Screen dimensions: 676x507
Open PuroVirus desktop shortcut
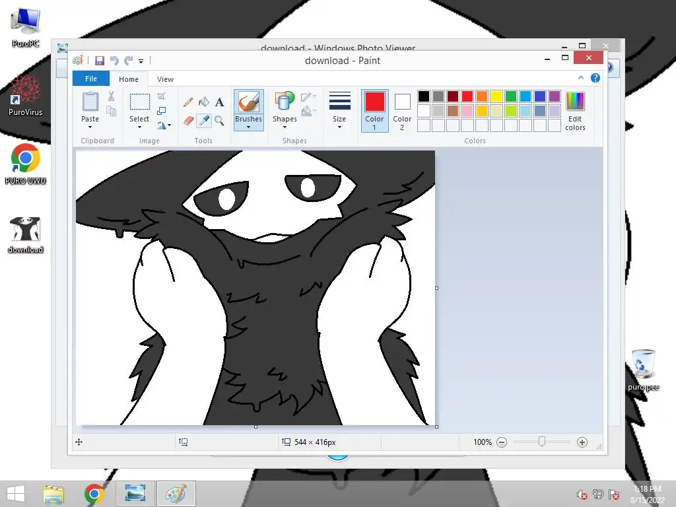pyautogui.click(x=26, y=96)
